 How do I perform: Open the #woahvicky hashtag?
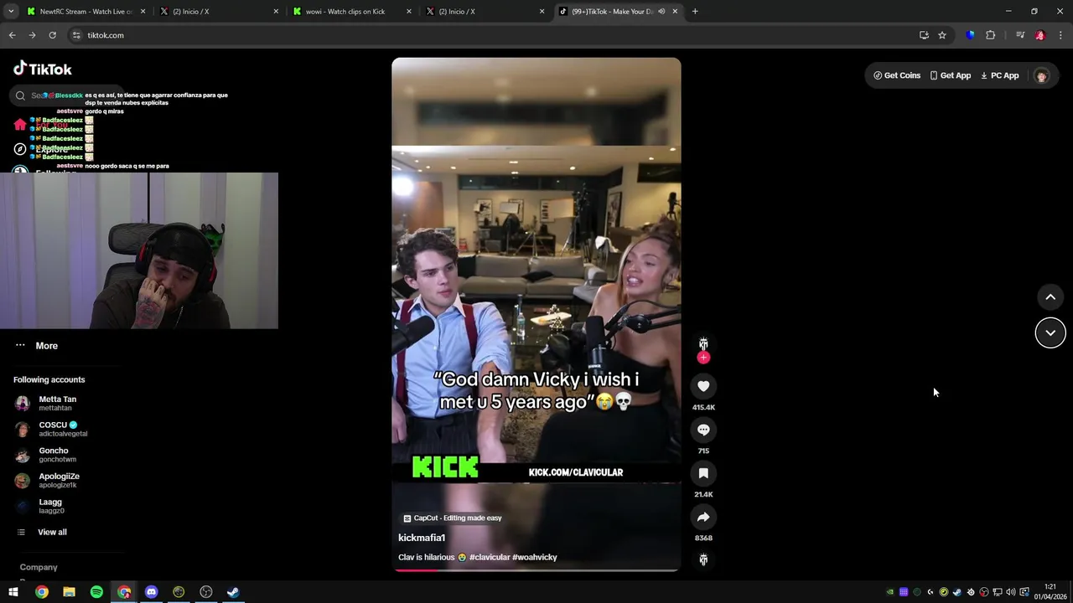(x=535, y=557)
